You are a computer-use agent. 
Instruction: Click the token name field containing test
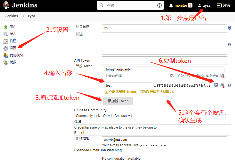[128, 86]
